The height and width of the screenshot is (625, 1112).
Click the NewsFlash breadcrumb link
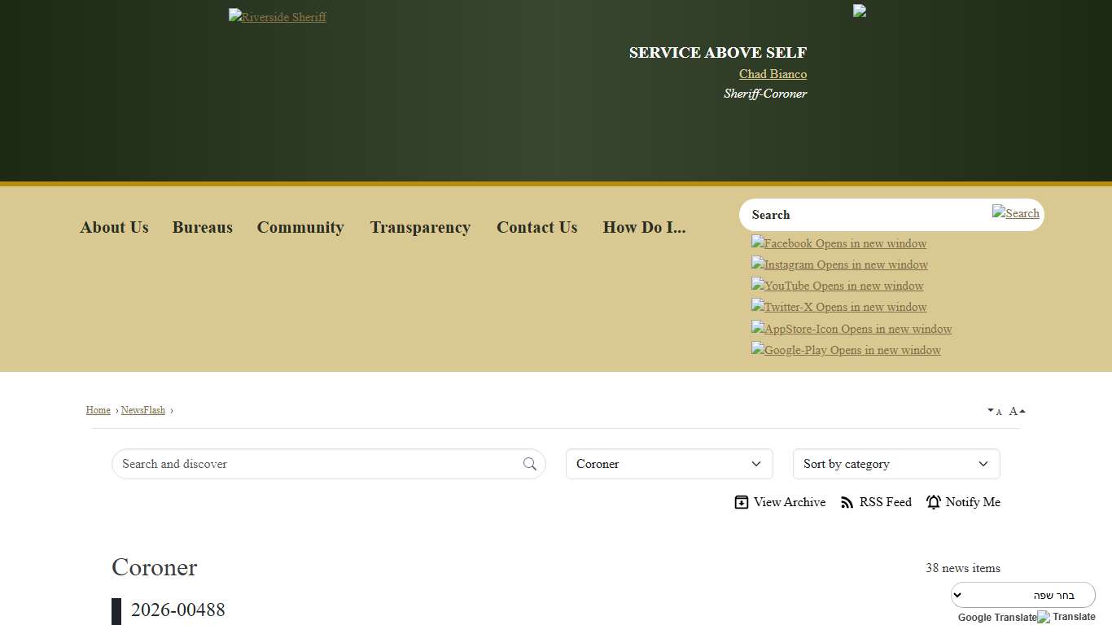pyautogui.click(x=143, y=410)
